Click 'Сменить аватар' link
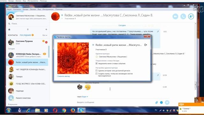The image size is (204, 115). coord(64,76)
